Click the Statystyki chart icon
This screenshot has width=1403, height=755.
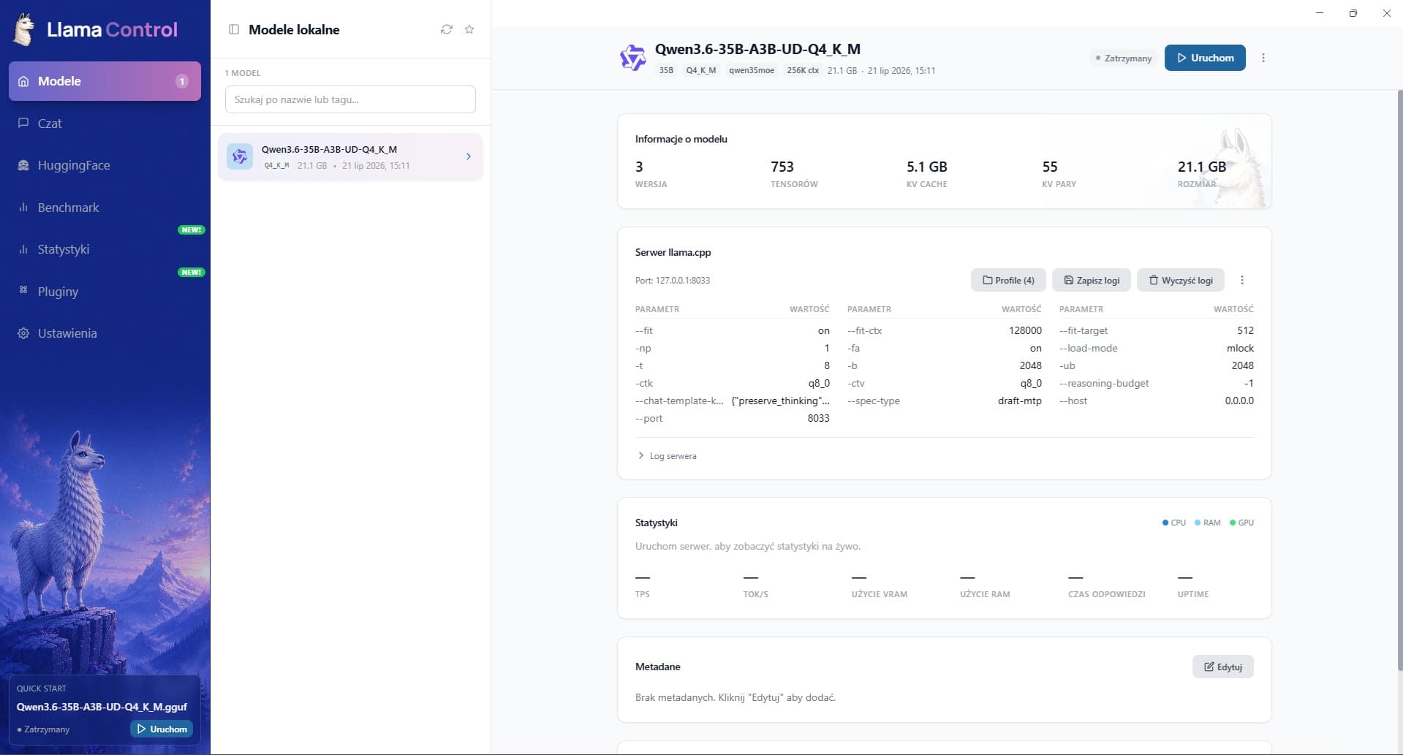(23, 249)
